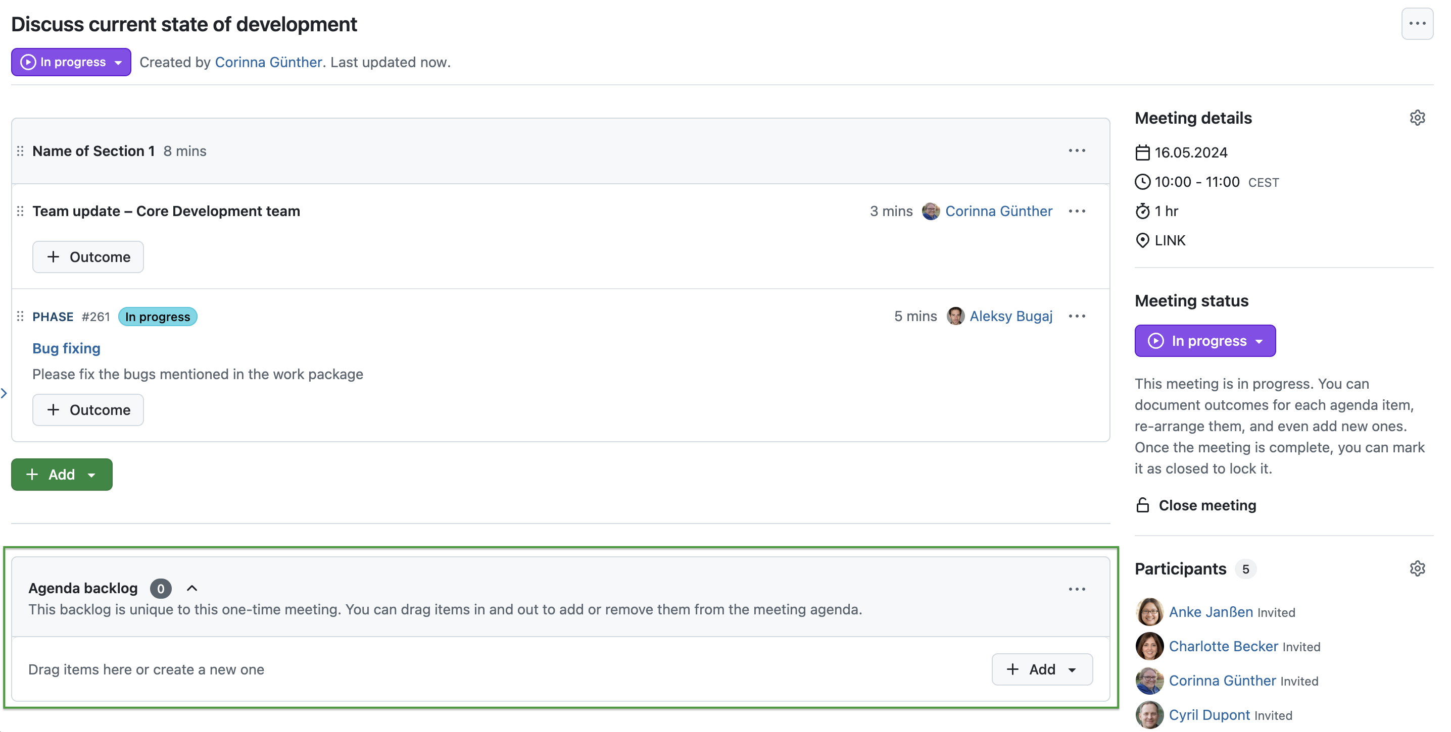Image resolution: width=1451 pixels, height=732 pixels.
Task: Click the duration timer icon showing 1 hr
Action: pos(1143,211)
